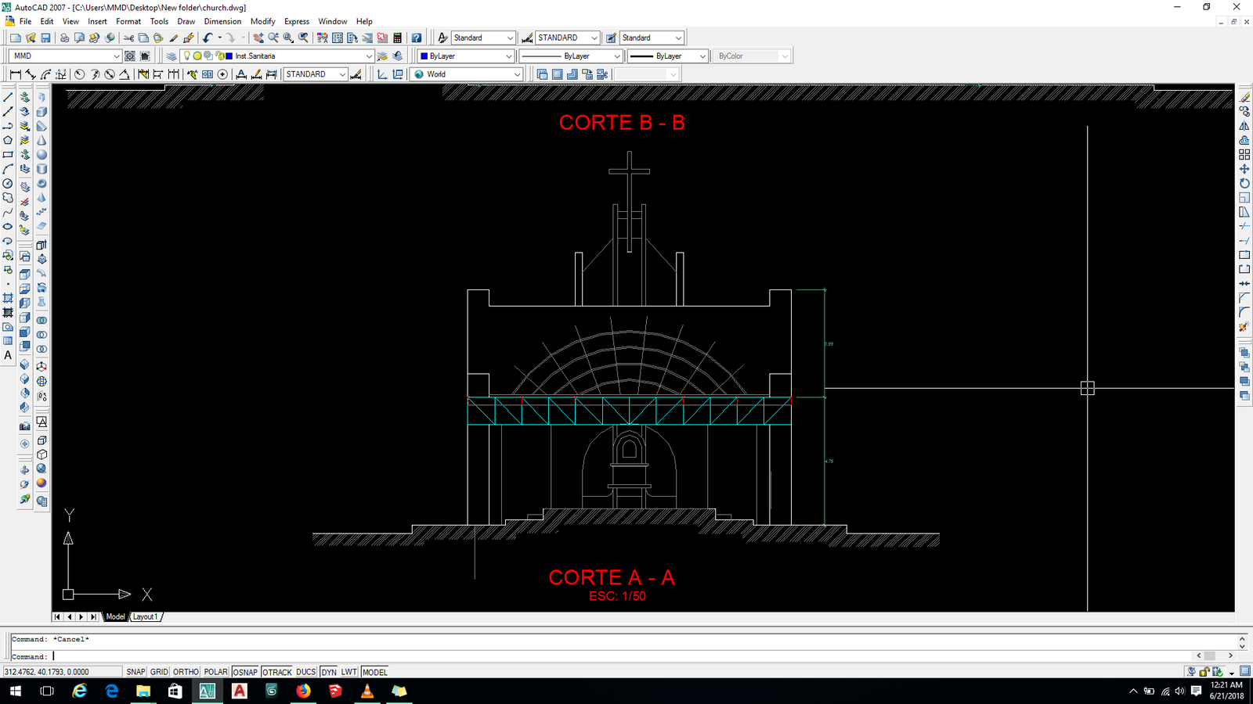Image resolution: width=1253 pixels, height=704 pixels.
Task: Switch to the Layout1 tab
Action: point(145,616)
